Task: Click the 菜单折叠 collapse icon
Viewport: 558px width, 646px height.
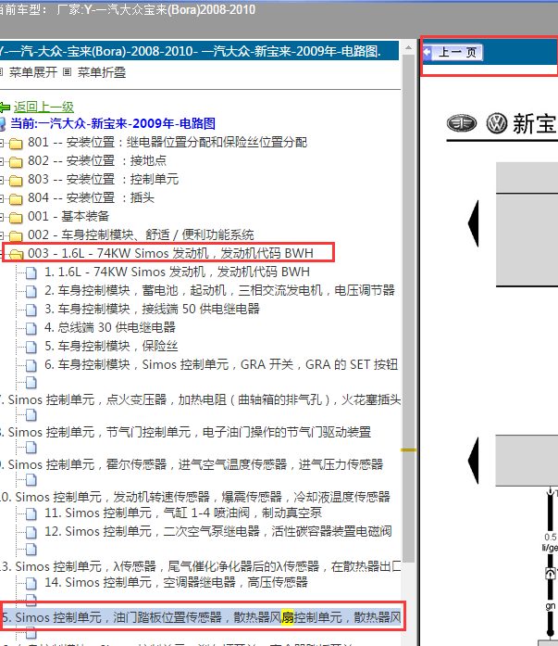Action: coord(67,72)
